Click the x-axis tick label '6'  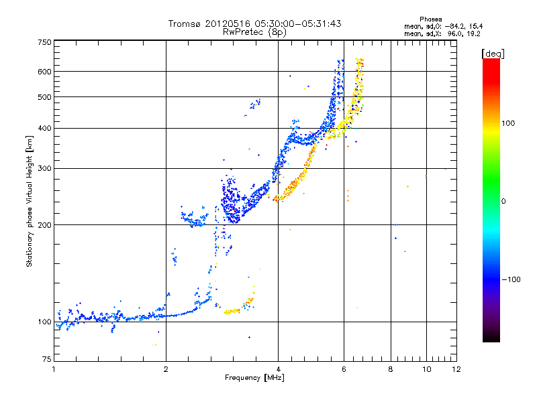pyautogui.click(x=344, y=369)
